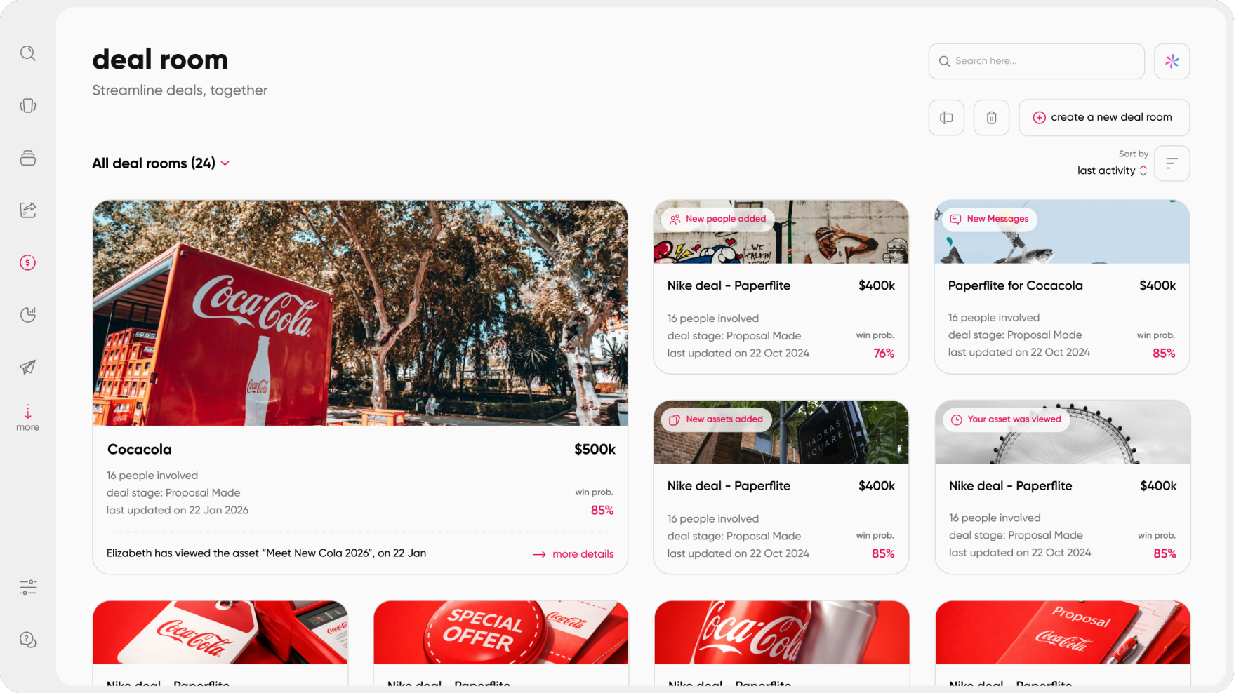Click the sparkle AI assistant button
The image size is (1234, 693).
tap(1172, 61)
